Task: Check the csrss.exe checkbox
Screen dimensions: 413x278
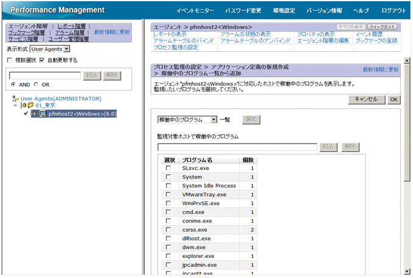Action: pos(168,229)
